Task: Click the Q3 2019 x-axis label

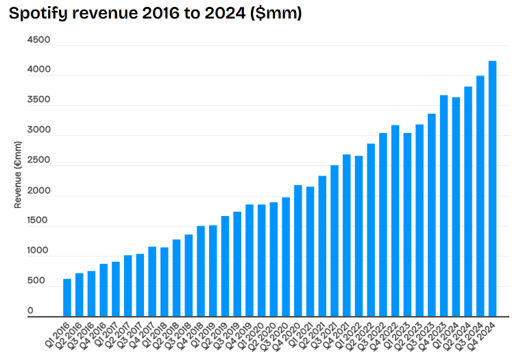Action: click(227, 336)
